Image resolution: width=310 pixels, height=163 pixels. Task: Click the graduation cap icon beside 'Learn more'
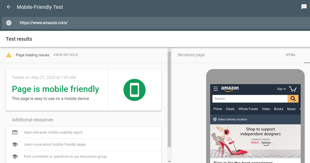[15, 144]
